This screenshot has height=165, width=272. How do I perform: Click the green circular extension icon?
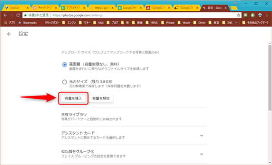253,15
